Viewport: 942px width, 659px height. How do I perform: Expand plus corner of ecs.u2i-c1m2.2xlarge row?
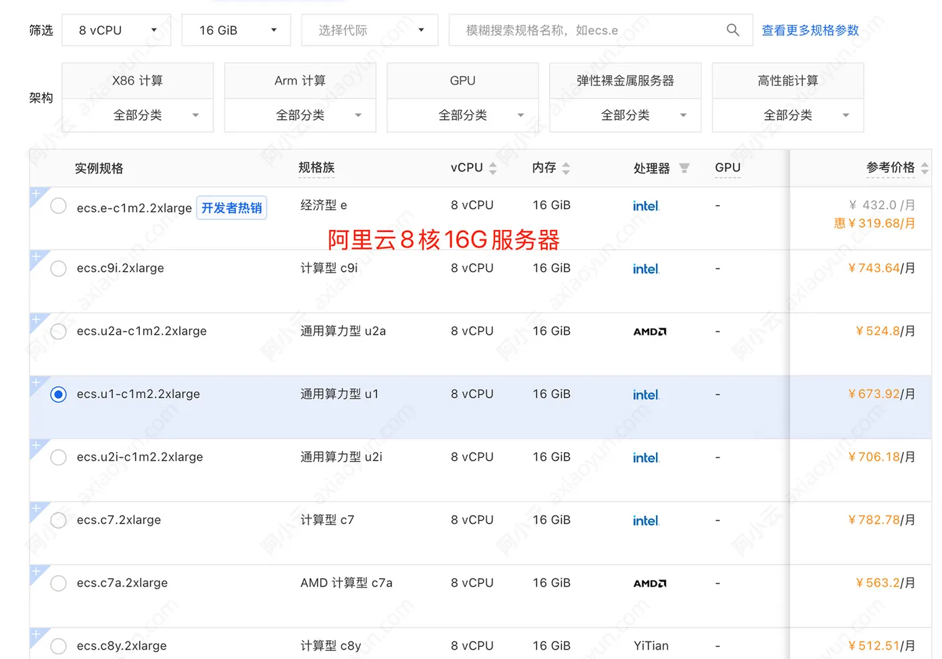tap(36, 446)
